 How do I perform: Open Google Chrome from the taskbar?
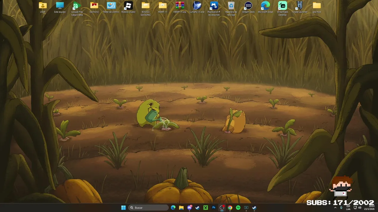pos(230,208)
